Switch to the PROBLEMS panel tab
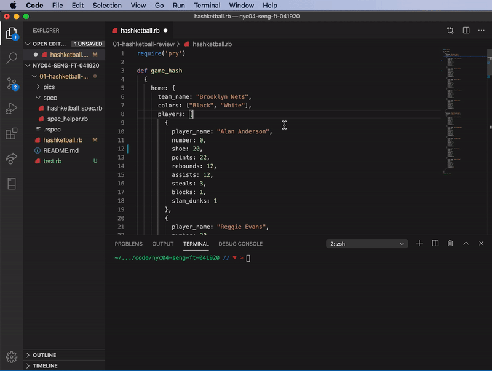492x371 pixels. click(x=129, y=244)
